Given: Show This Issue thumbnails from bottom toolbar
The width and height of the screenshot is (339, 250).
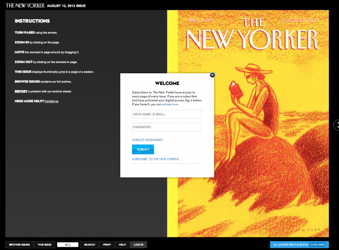Looking at the screenshot, I should (45, 244).
